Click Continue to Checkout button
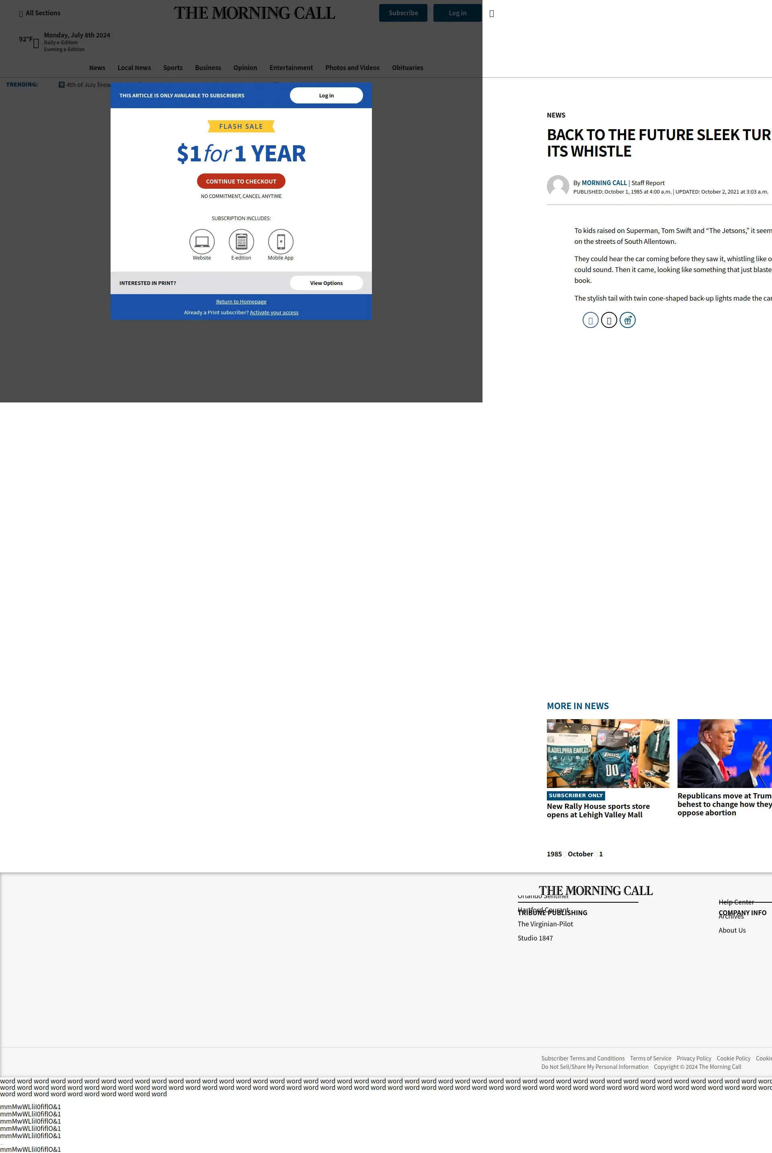The width and height of the screenshot is (772, 1153). pos(241,182)
